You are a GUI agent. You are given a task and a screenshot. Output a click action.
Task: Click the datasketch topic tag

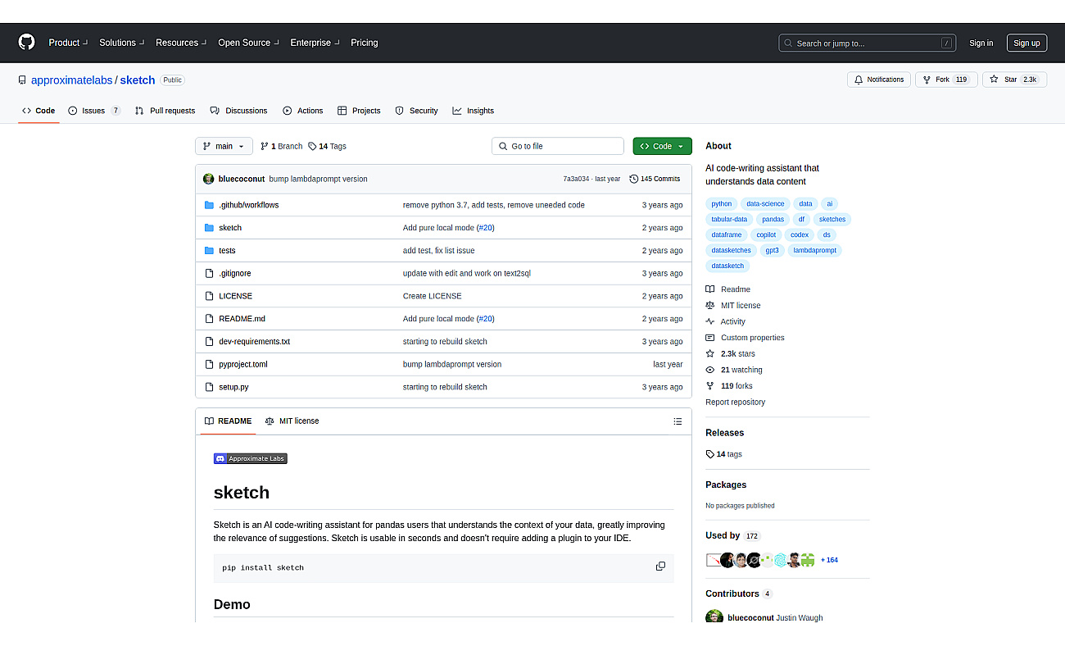point(727,266)
